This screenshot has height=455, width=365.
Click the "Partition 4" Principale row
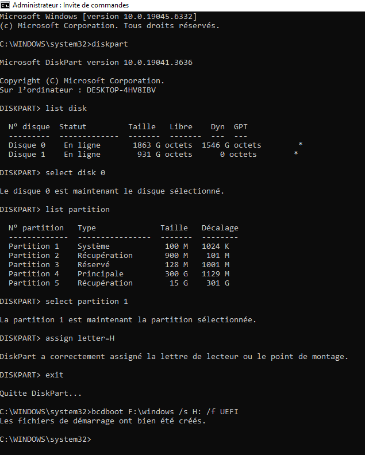click(x=33, y=273)
